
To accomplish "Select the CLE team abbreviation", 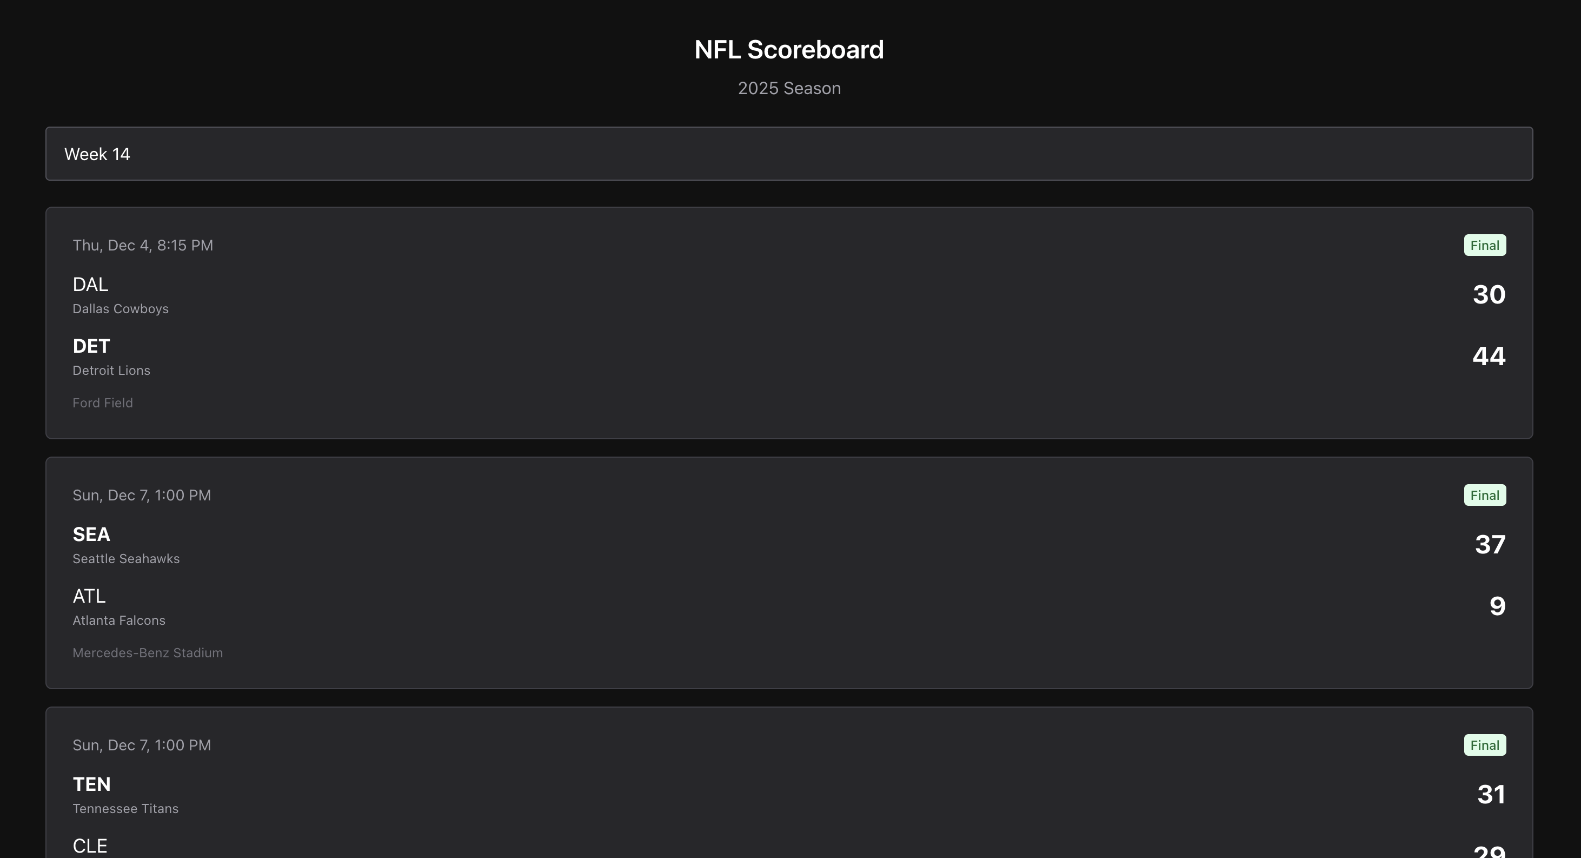I will [x=90, y=846].
